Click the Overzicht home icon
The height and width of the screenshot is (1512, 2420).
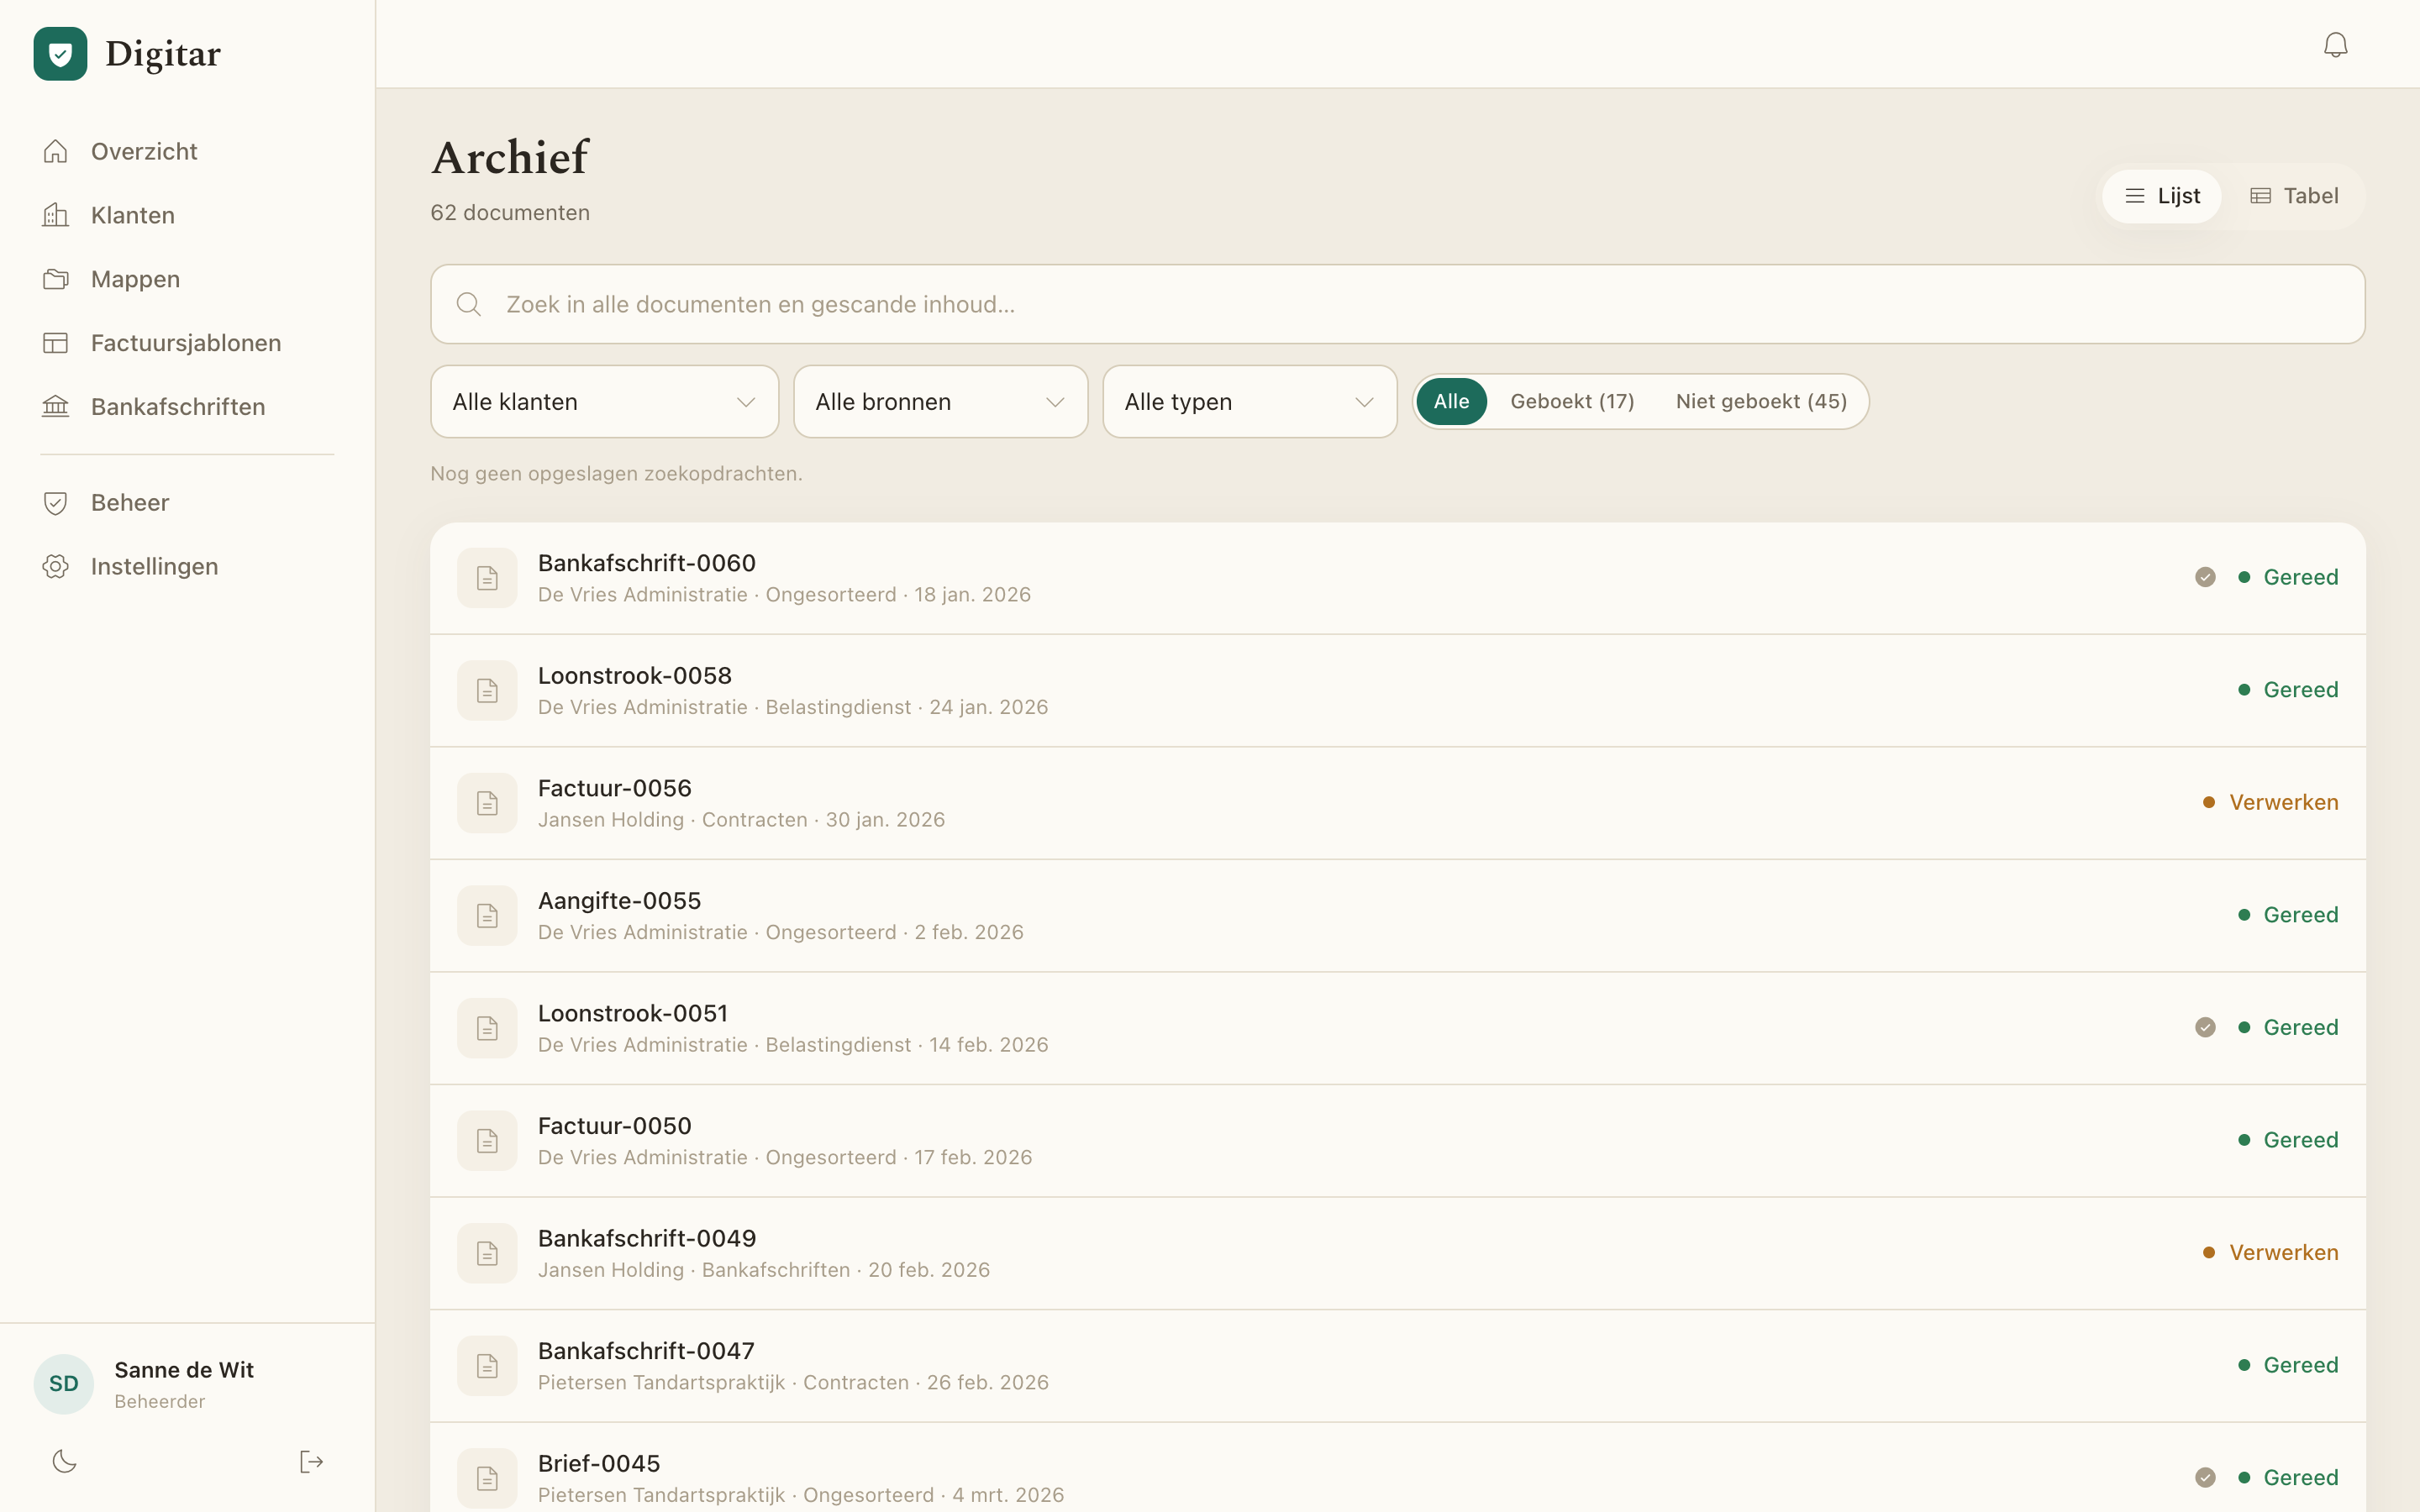[x=56, y=151]
